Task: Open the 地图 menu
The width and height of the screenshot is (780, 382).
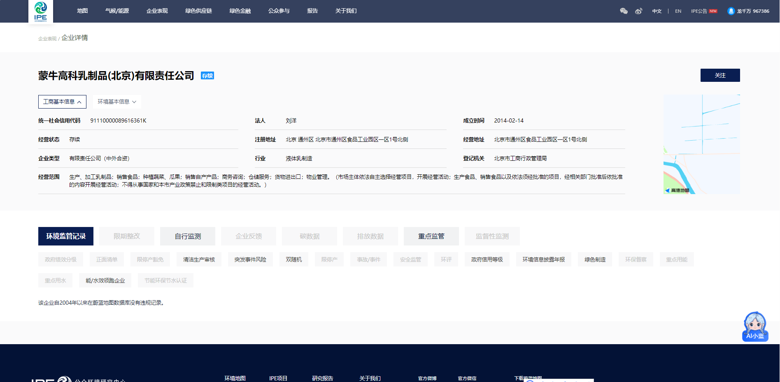Action: [82, 11]
